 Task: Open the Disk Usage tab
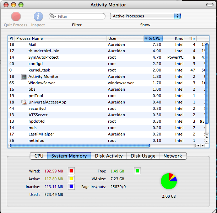[143, 156]
